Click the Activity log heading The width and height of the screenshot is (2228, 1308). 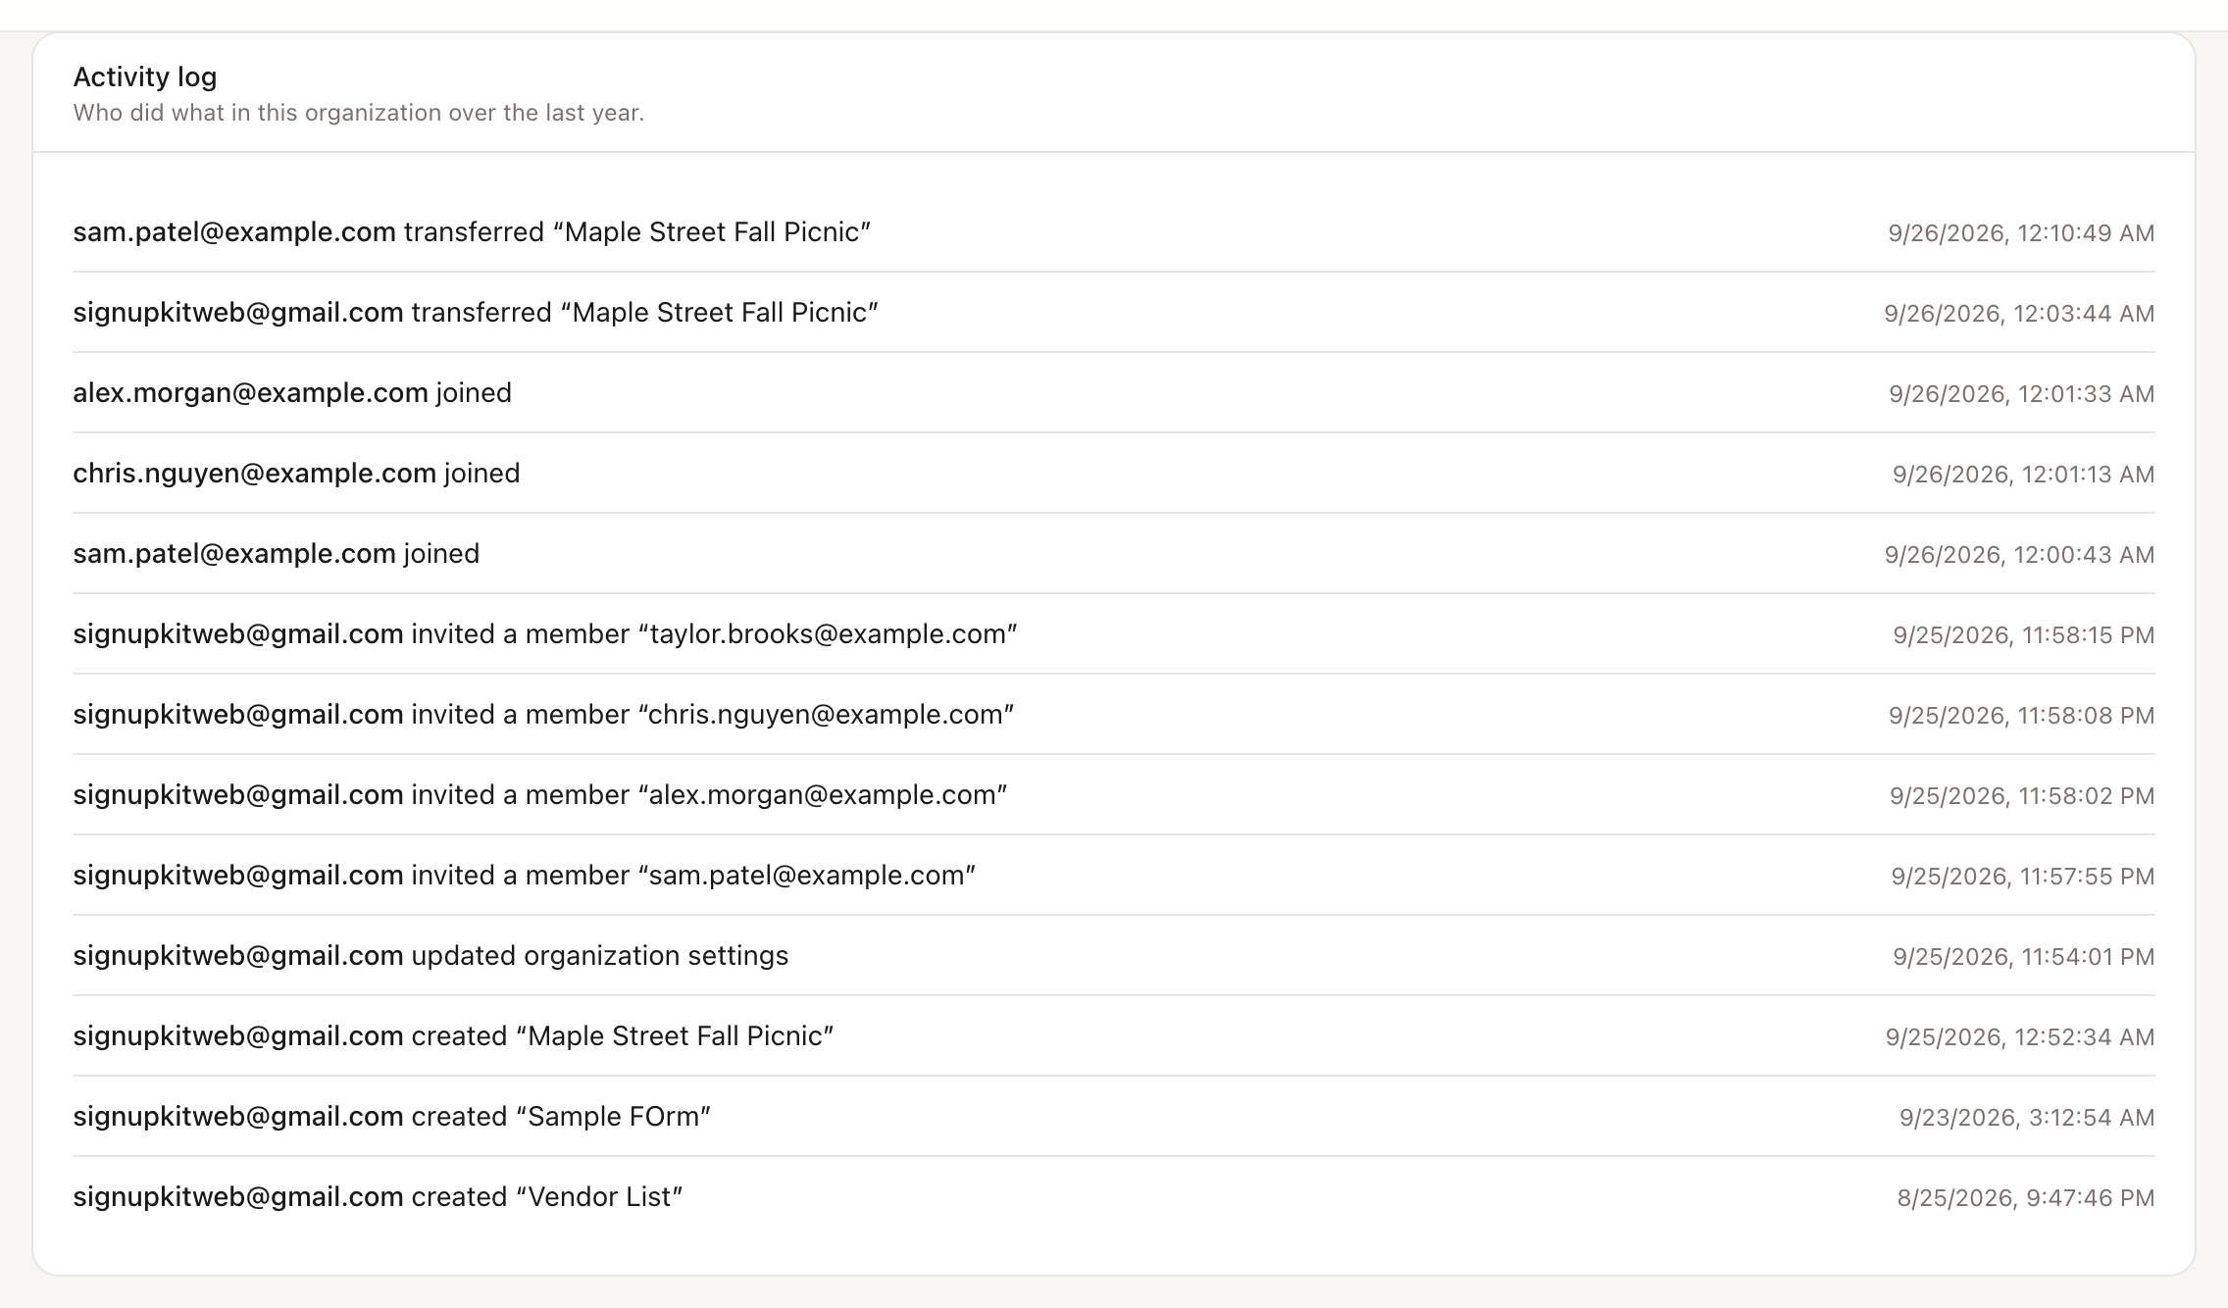[145, 76]
